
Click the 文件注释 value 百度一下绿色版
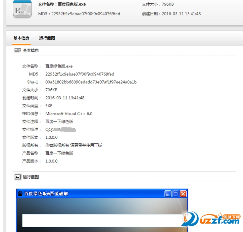click(59, 122)
